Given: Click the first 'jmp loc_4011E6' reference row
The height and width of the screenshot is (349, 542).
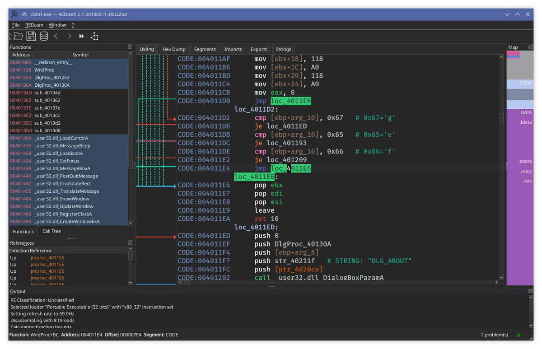Looking at the screenshot, I should click(69, 258).
